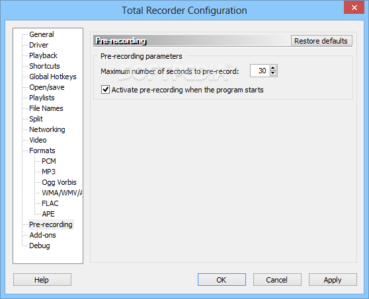Open FLAC format settings
Screen dimensions: 369x299
click(x=50, y=203)
